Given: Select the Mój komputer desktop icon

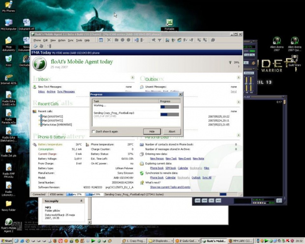Looking at the screenshot, I should (8, 25).
